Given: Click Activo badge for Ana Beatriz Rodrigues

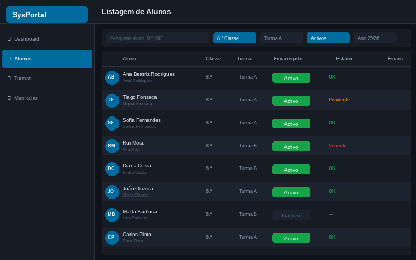Looking at the screenshot, I should (x=291, y=77).
